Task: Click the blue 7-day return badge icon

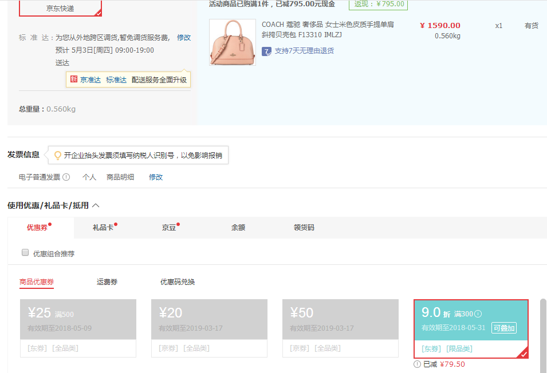Action: point(266,51)
